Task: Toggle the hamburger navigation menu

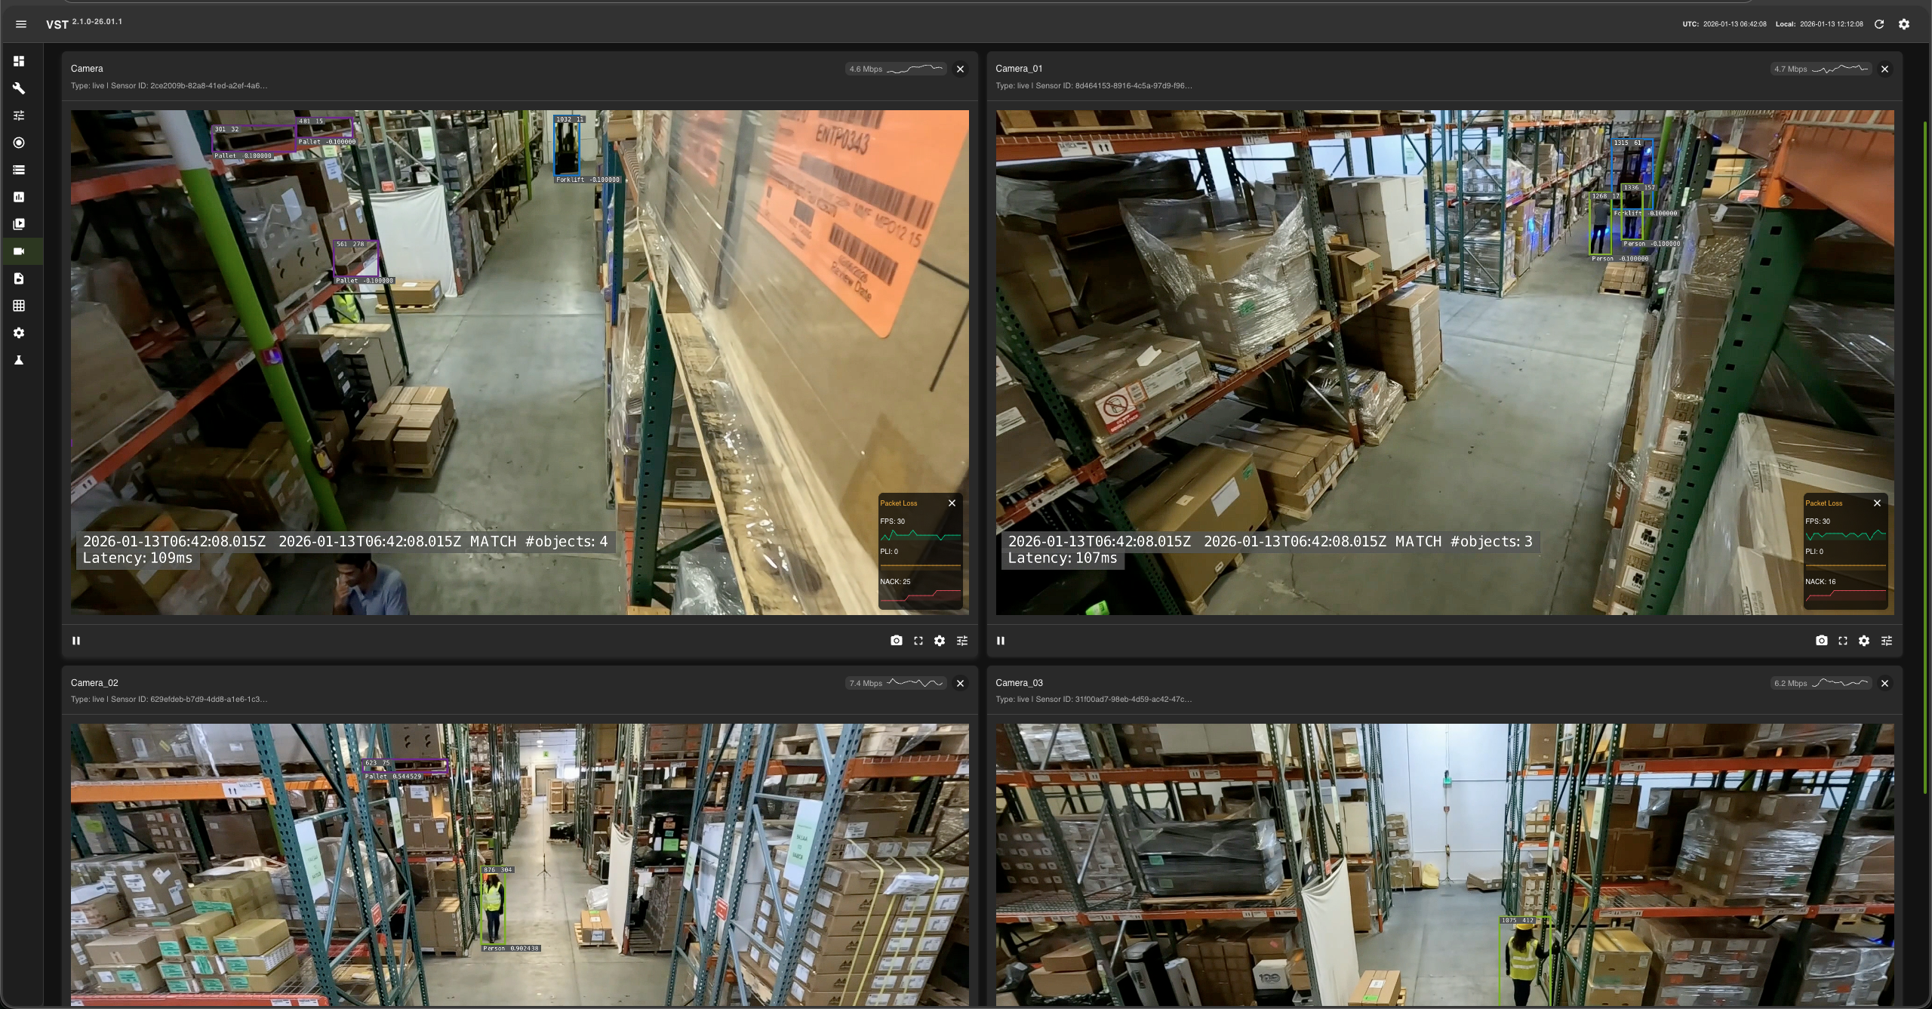Action: tap(21, 24)
